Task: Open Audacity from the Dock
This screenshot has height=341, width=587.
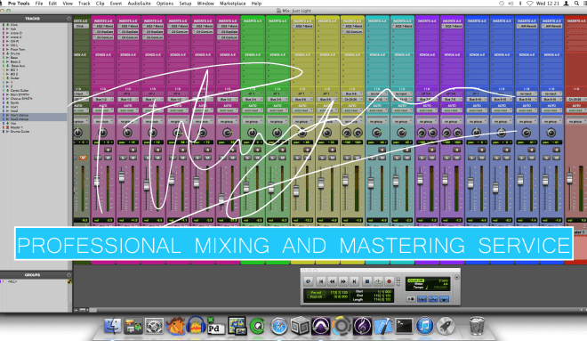Action: [x=196, y=326]
